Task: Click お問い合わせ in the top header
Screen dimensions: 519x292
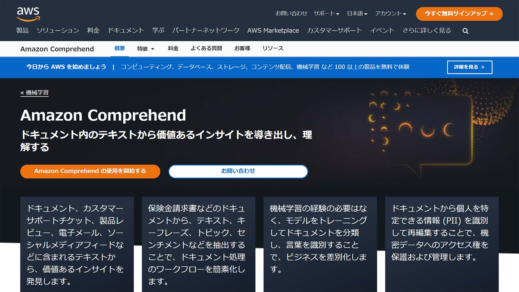Action: coord(291,14)
